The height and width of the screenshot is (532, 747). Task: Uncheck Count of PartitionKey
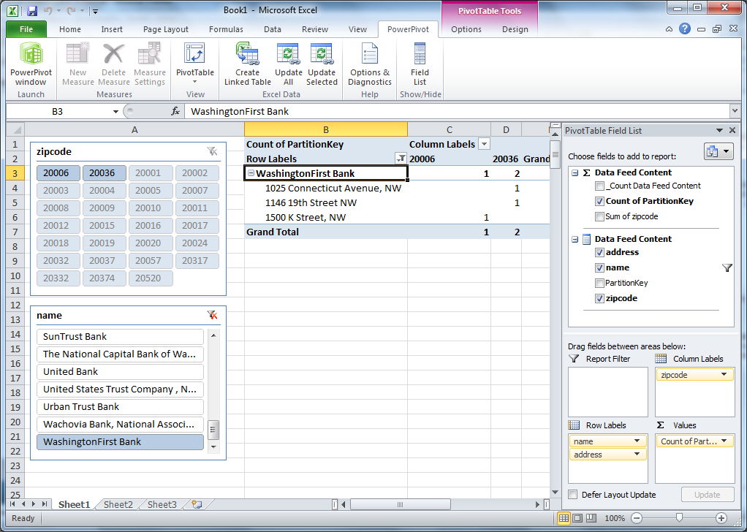pyautogui.click(x=600, y=201)
